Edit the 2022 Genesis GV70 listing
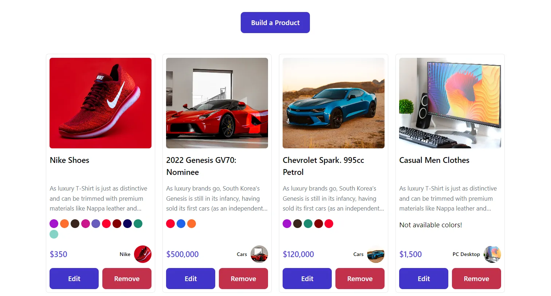The width and height of the screenshot is (551, 296). (x=190, y=278)
